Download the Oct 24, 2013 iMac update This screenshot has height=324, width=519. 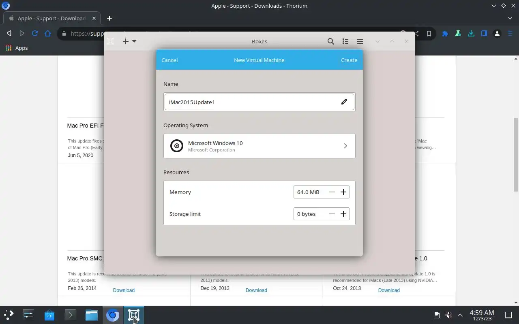click(389, 290)
